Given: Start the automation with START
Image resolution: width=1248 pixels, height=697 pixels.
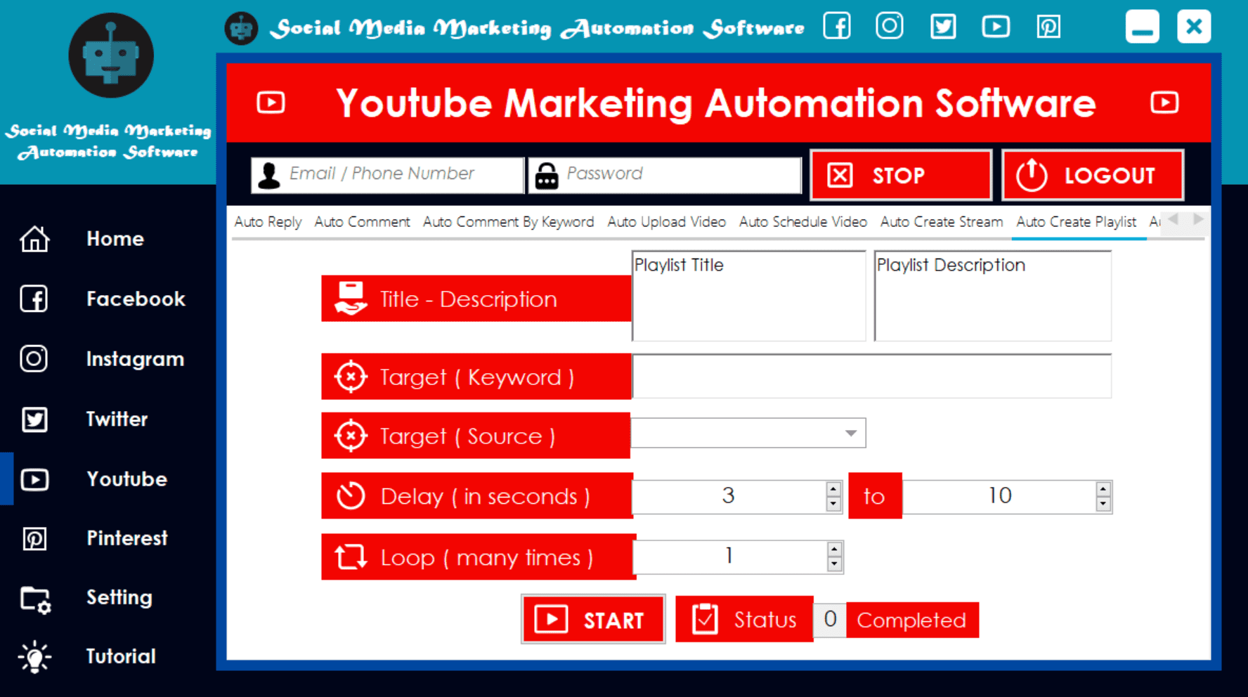Looking at the screenshot, I should [x=593, y=619].
